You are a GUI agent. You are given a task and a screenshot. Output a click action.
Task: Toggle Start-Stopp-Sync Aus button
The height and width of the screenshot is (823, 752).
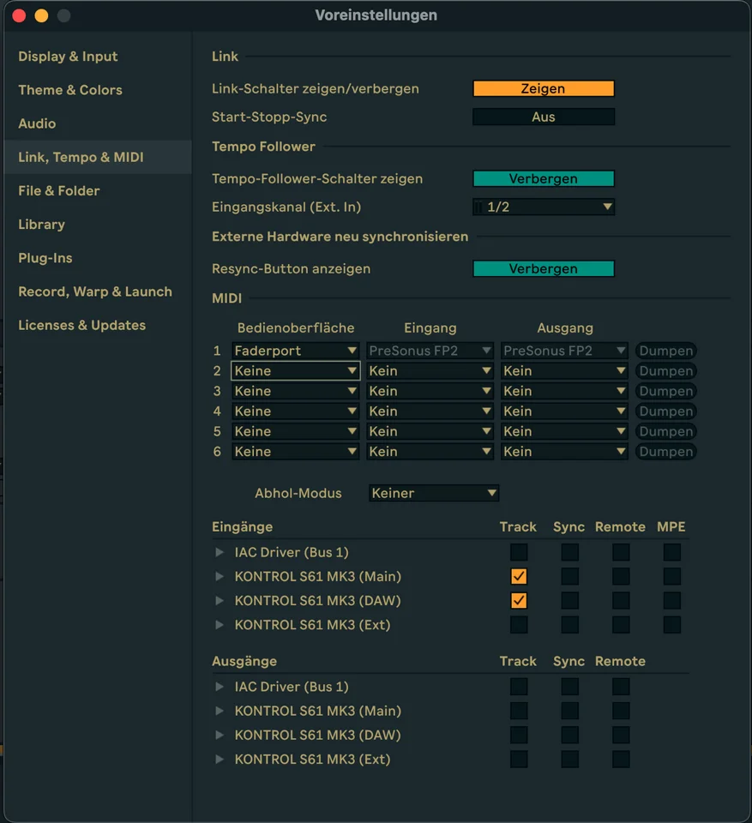pyautogui.click(x=544, y=117)
